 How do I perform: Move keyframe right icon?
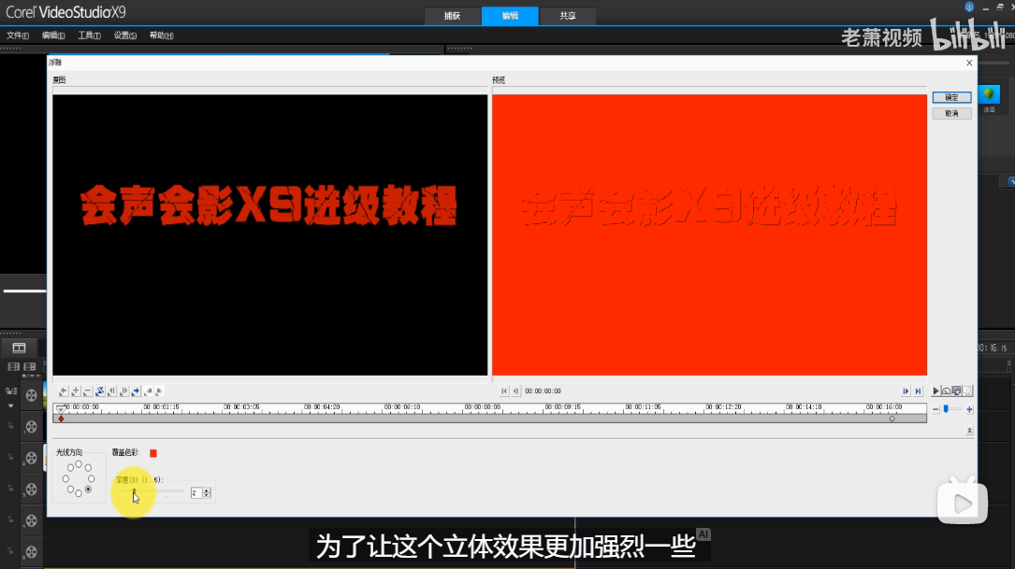pyautogui.click(x=123, y=391)
